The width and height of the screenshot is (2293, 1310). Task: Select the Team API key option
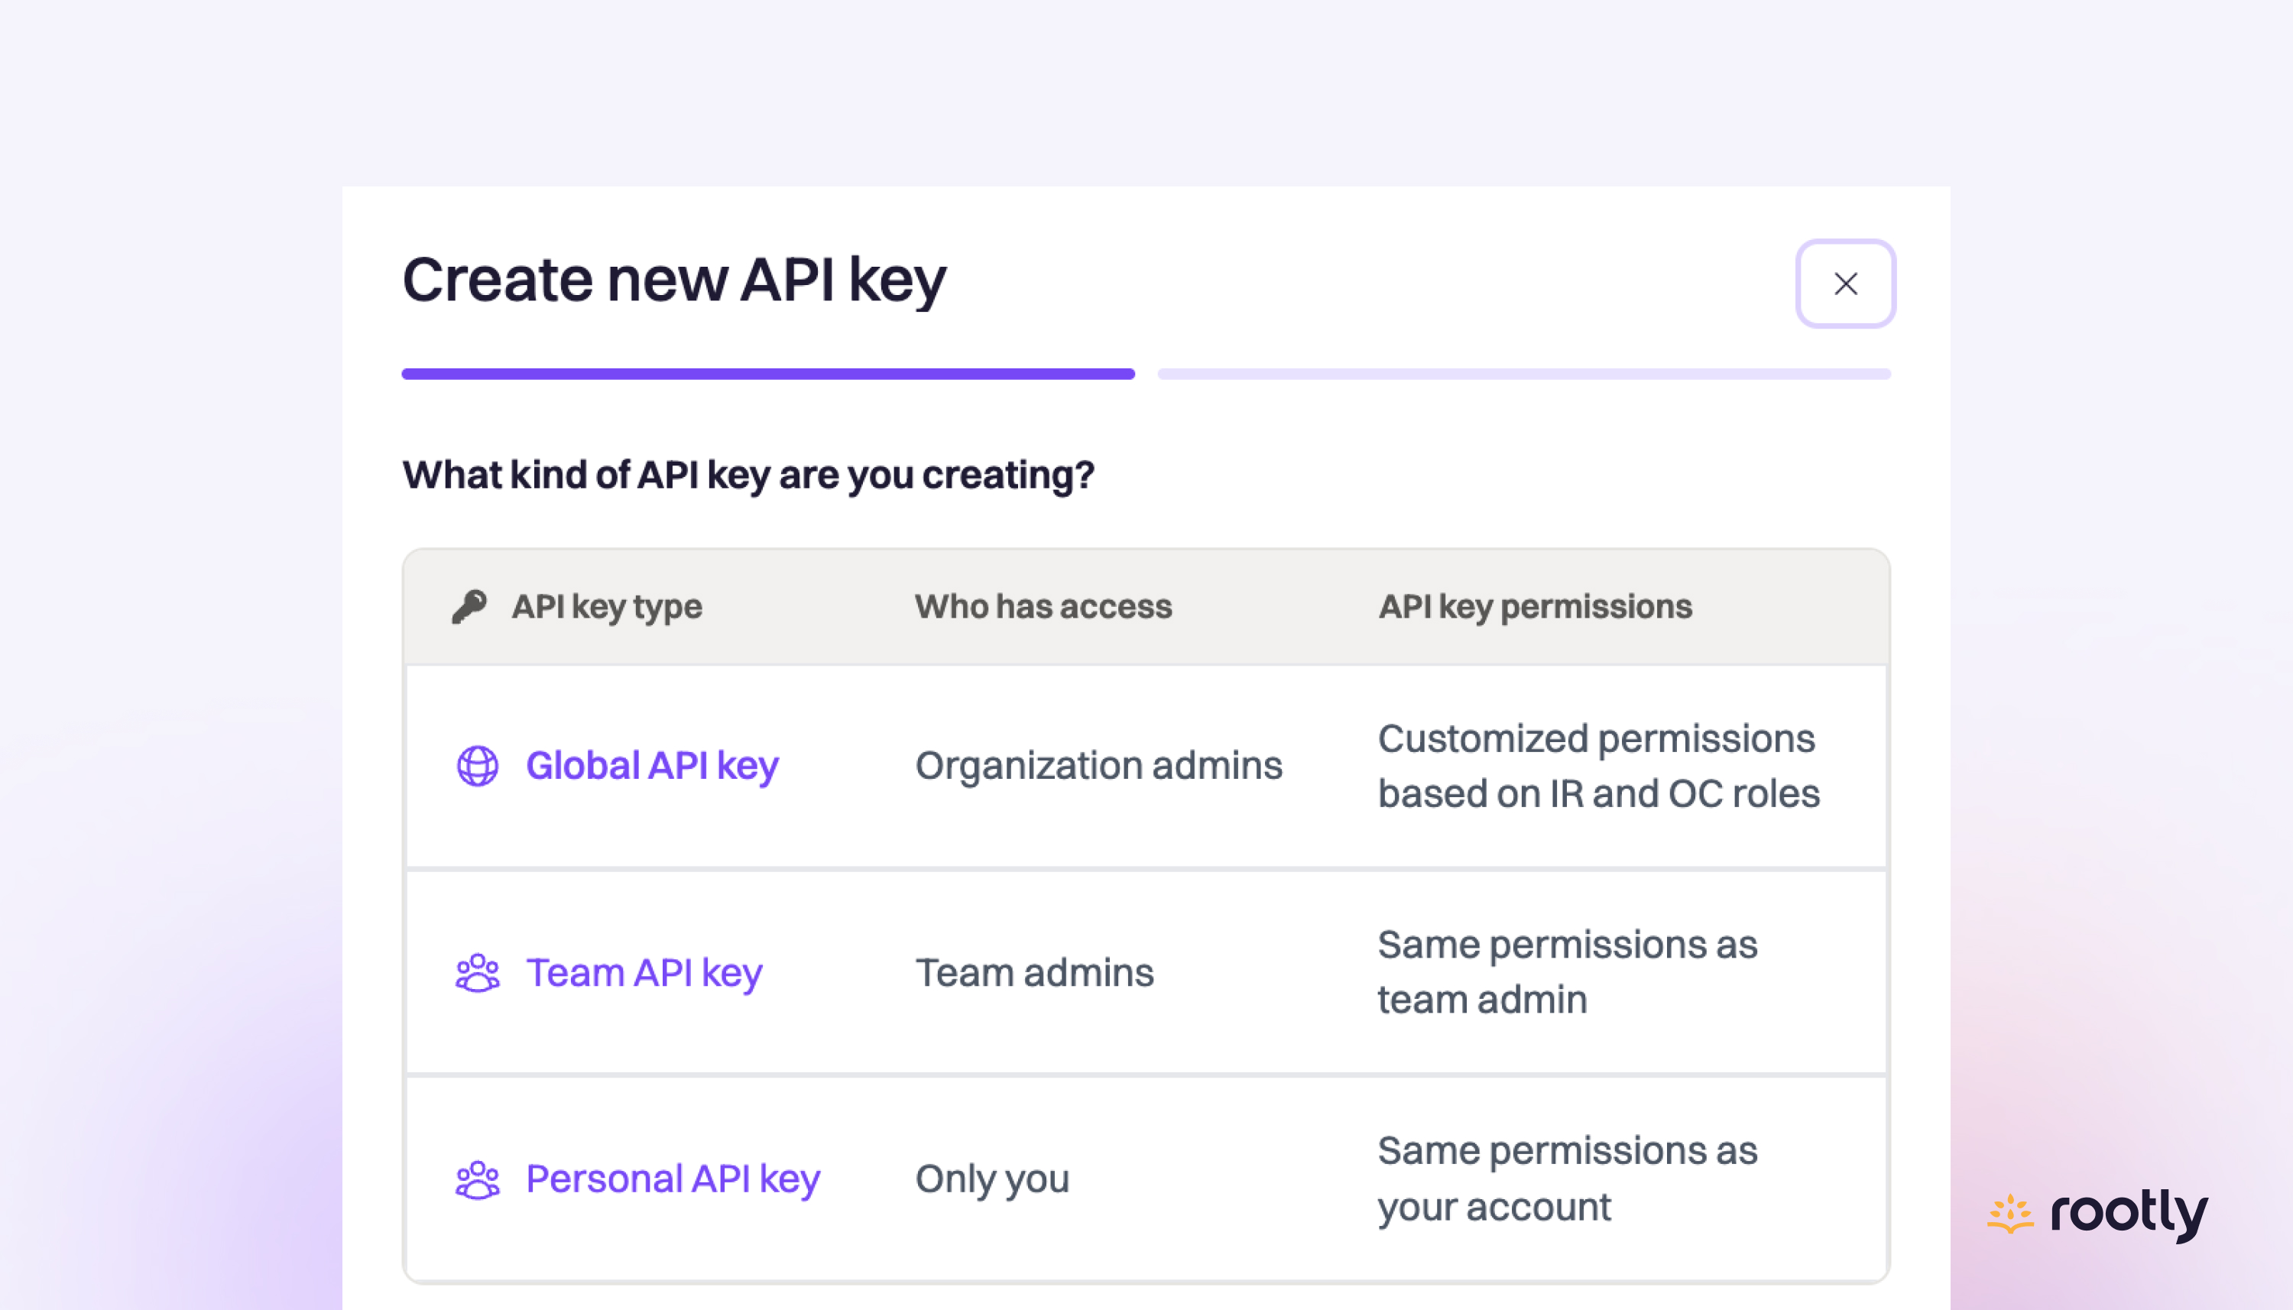coord(644,973)
